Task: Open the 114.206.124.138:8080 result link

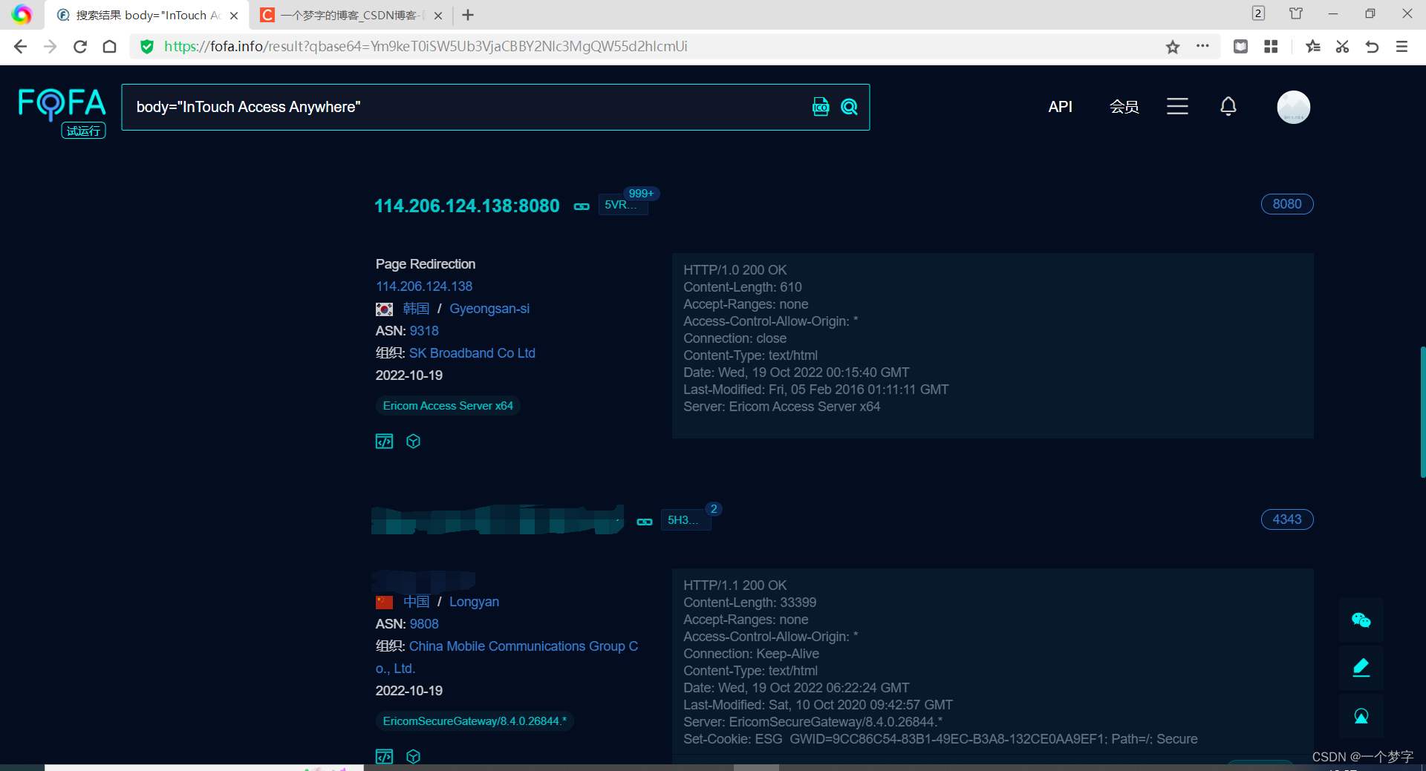Action: click(466, 206)
